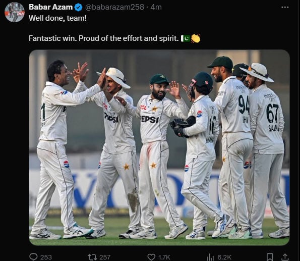Open the cricket team photo

coord(159,147)
